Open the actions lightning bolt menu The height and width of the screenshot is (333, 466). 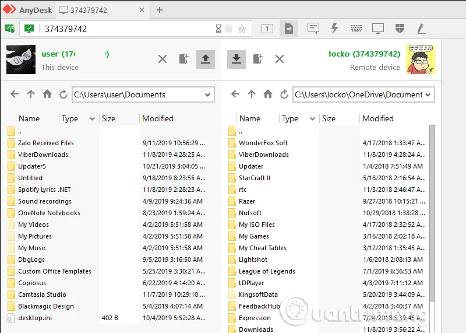click(334, 28)
